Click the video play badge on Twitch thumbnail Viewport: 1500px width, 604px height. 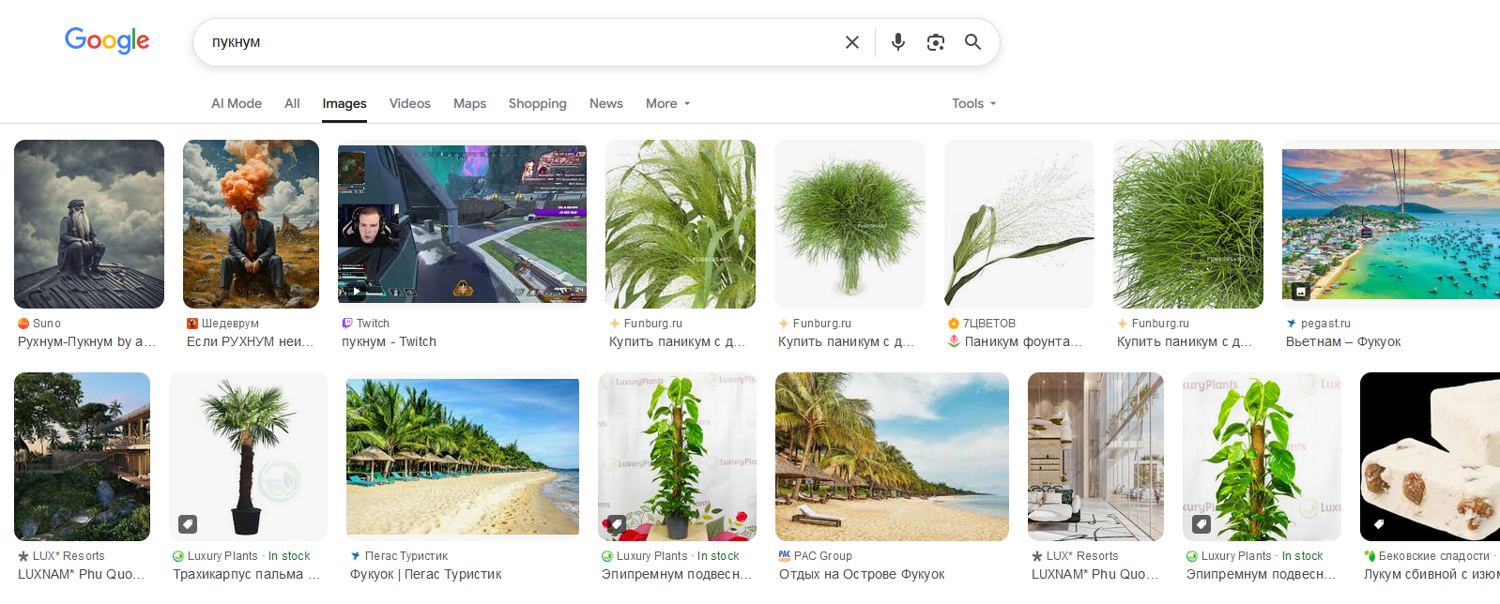click(357, 292)
